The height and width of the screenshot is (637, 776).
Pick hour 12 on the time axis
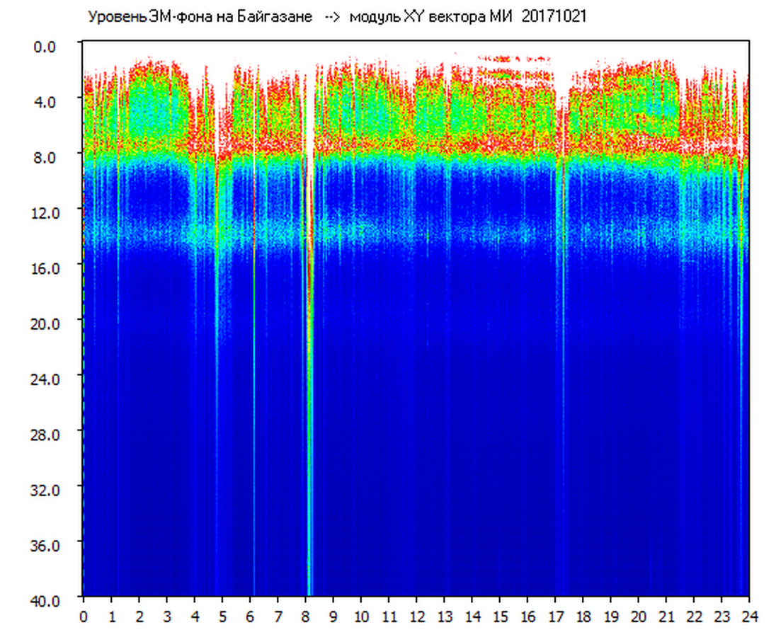(417, 616)
